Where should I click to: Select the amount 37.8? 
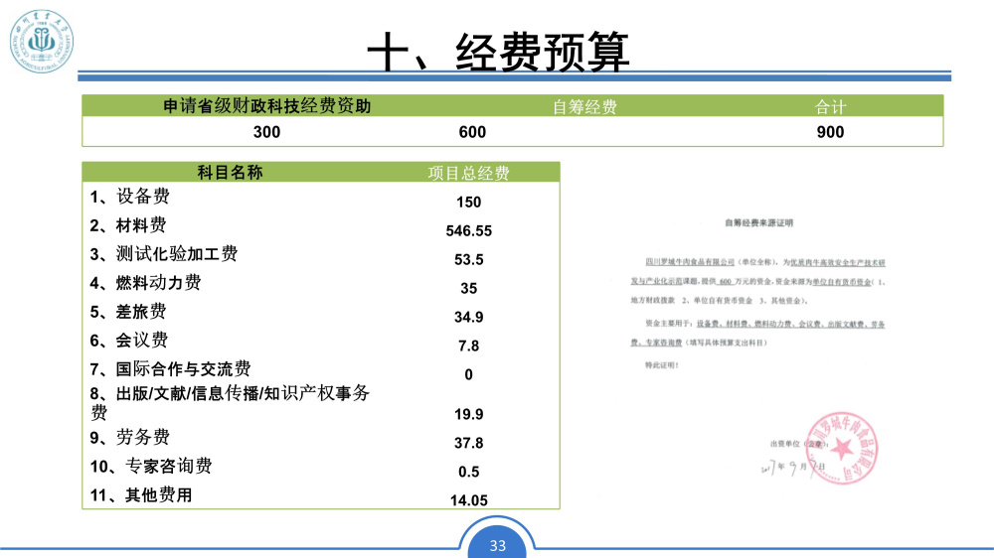click(468, 443)
